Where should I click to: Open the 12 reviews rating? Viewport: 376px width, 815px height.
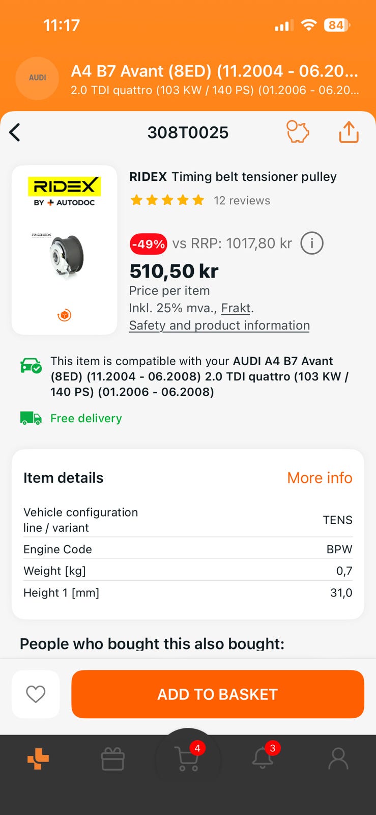(x=242, y=201)
